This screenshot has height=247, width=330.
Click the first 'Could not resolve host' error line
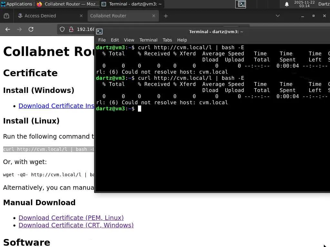coord(162,72)
